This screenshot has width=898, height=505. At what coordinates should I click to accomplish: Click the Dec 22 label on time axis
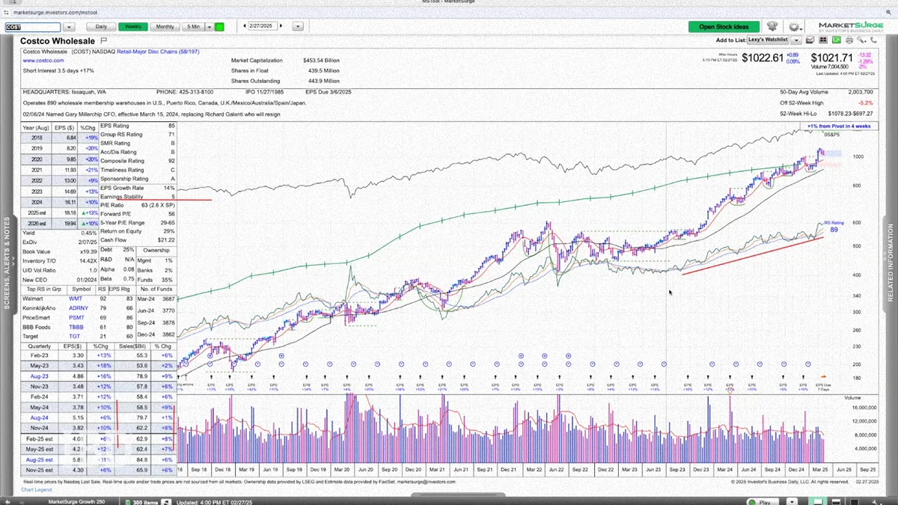(604, 469)
